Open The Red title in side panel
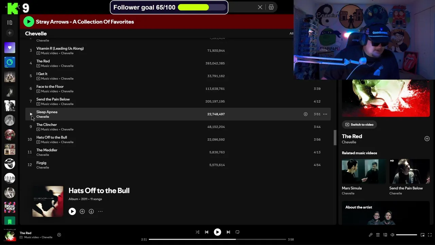The height and width of the screenshot is (245, 435). (x=352, y=136)
